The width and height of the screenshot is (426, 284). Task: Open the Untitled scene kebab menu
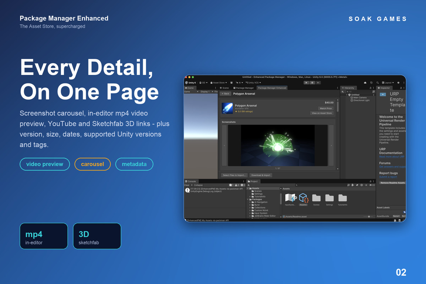(373, 95)
